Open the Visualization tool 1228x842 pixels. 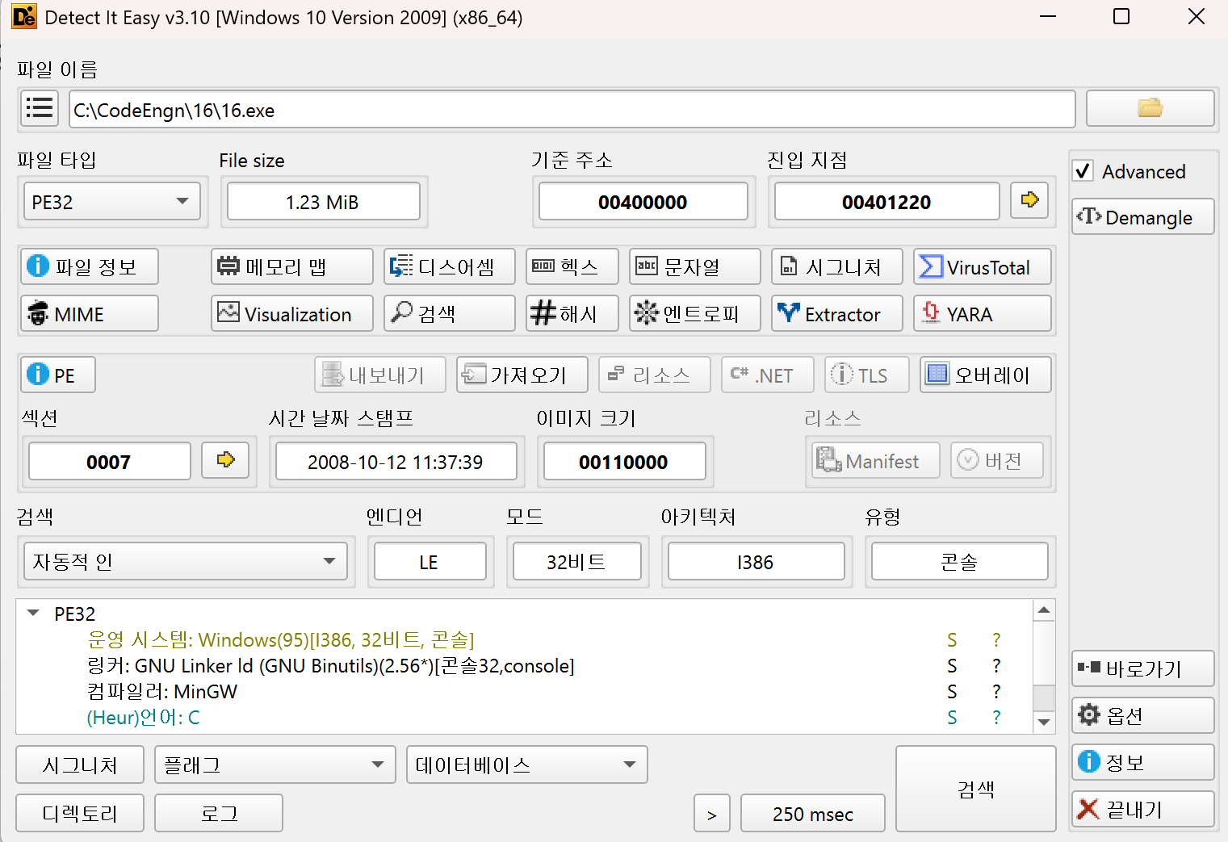pos(292,313)
